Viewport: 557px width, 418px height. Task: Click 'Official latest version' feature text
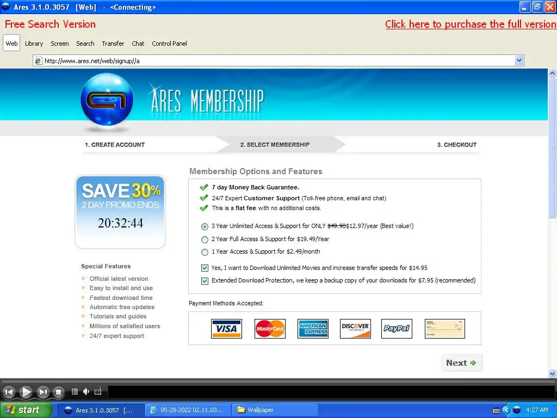tap(119, 279)
